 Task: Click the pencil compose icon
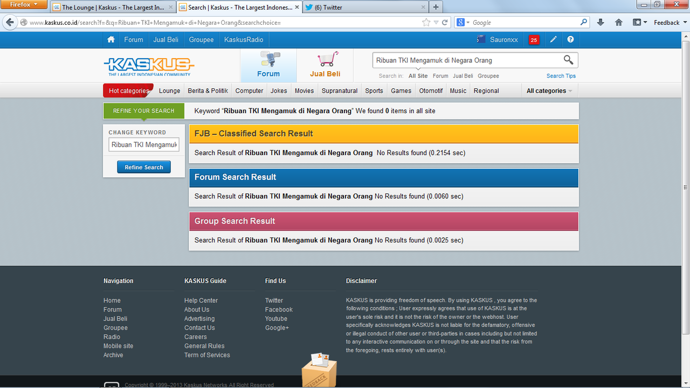tap(553, 39)
